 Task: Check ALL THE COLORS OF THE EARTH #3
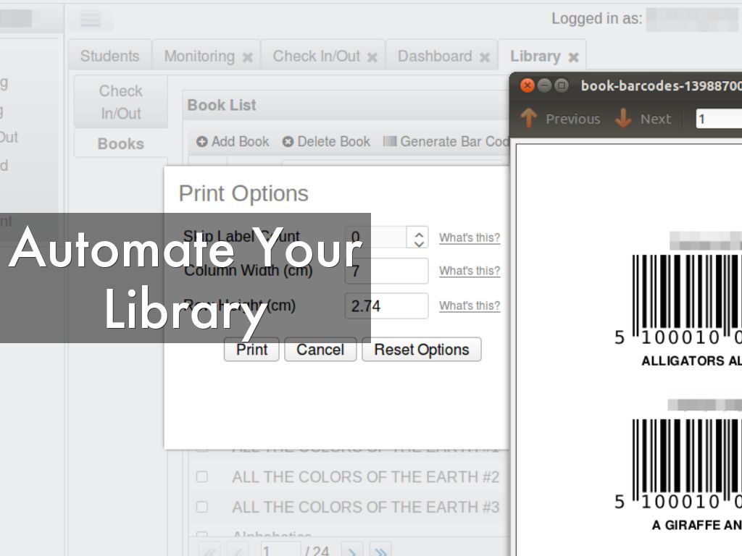pos(202,507)
